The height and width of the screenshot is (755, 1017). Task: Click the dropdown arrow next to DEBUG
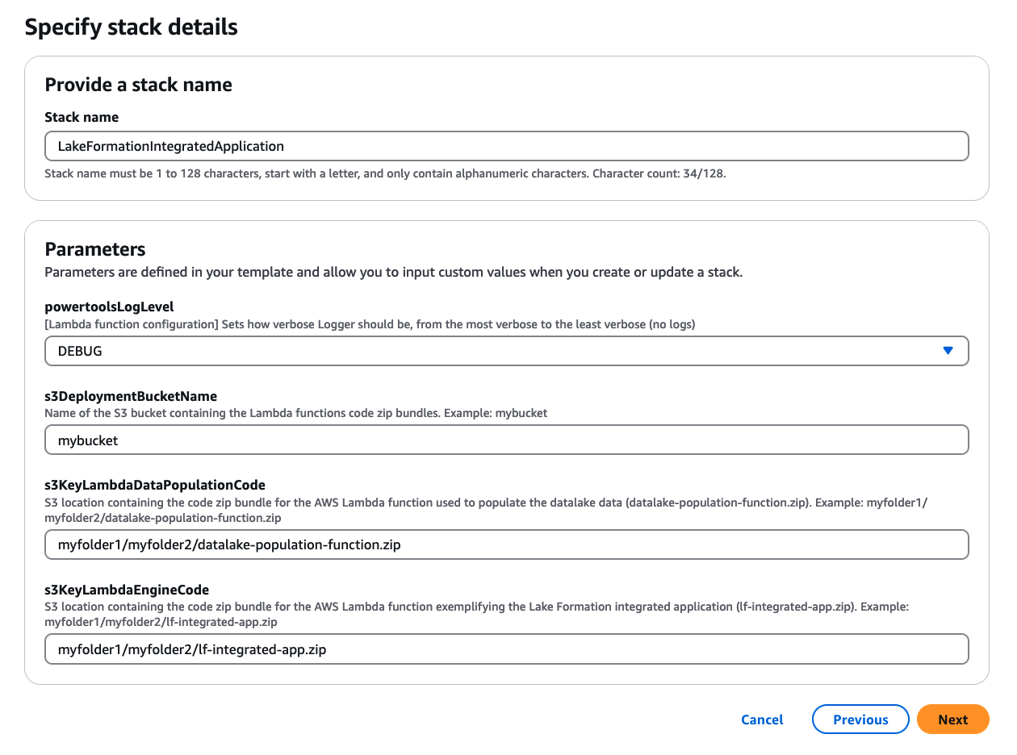(949, 351)
